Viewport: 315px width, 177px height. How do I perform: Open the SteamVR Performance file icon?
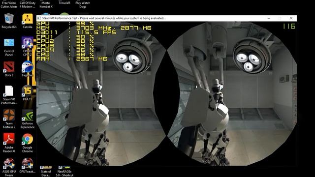tap(9, 95)
